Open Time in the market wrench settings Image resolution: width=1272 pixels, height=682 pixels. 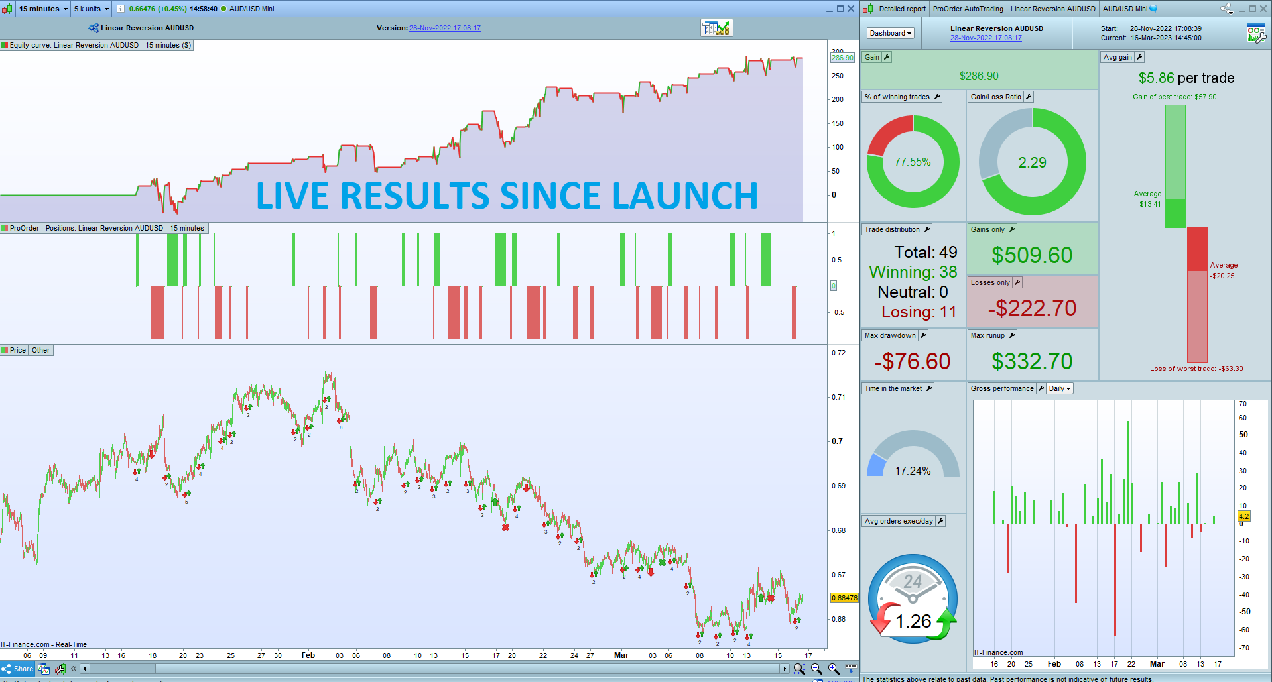click(x=929, y=388)
